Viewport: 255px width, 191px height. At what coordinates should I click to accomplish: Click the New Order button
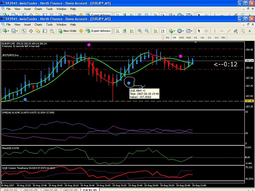coord(67,31)
